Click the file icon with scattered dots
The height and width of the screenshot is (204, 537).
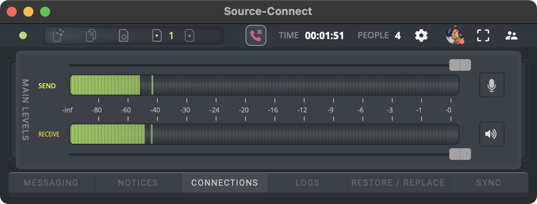coord(58,35)
